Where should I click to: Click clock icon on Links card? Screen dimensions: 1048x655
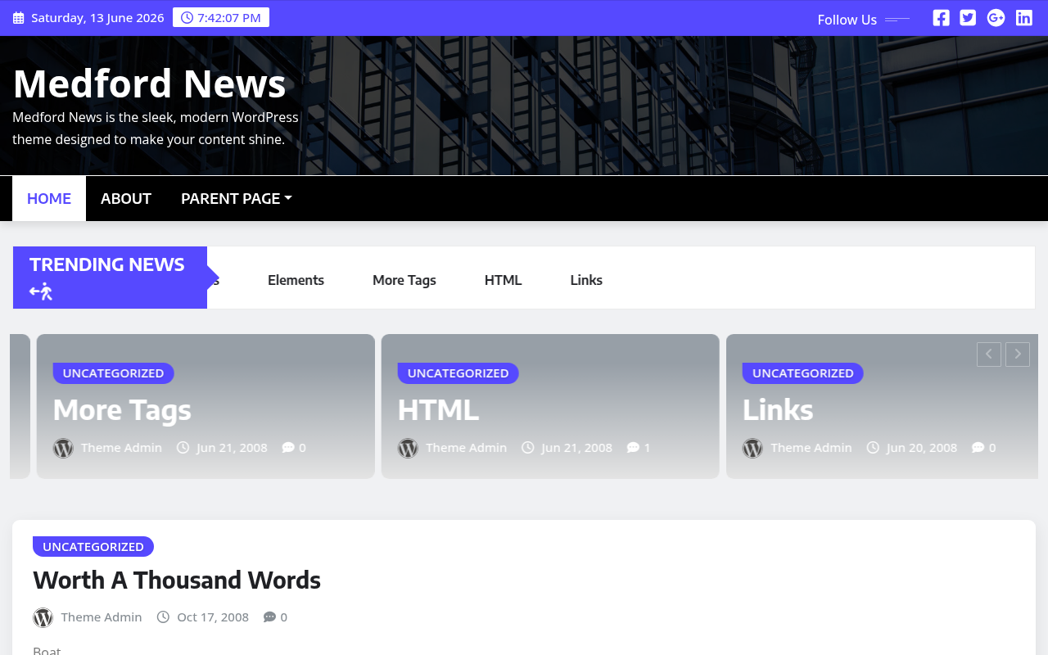click(873, 448)
